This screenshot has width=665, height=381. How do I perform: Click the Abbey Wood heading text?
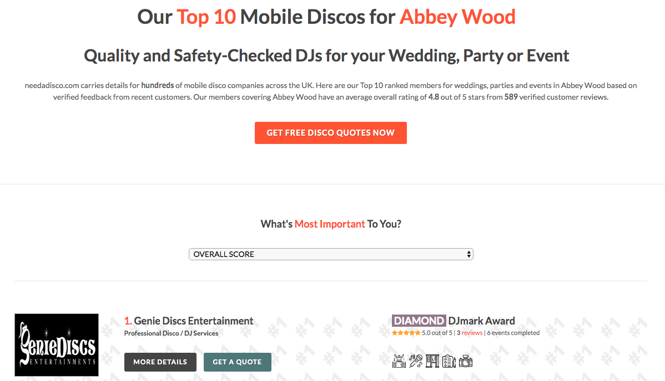457,17
